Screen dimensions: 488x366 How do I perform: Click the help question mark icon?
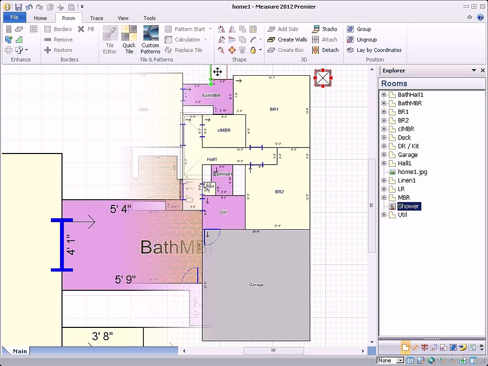click(x=480, y=17)
